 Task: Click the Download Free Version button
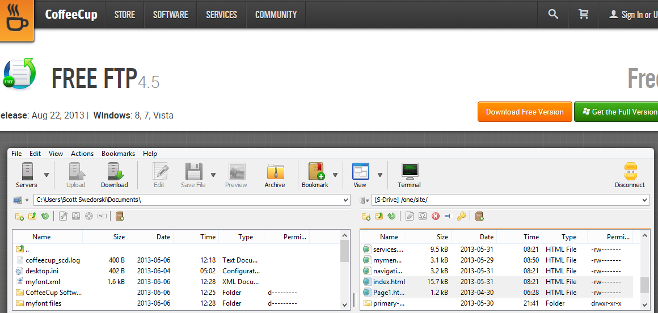(x=525, y=112)
